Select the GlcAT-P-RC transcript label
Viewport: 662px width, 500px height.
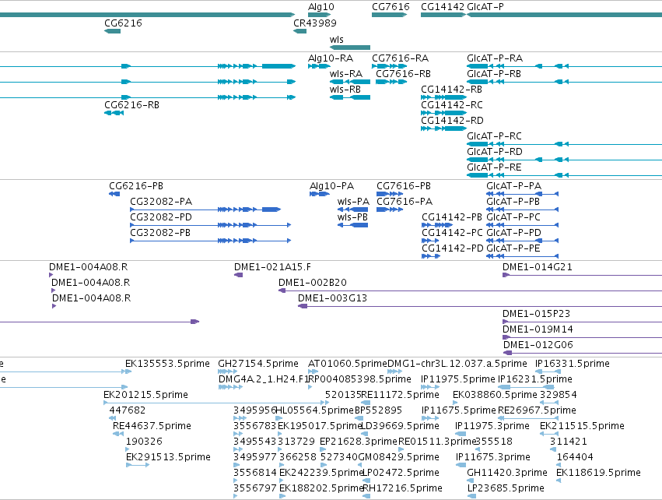[495, 136]
